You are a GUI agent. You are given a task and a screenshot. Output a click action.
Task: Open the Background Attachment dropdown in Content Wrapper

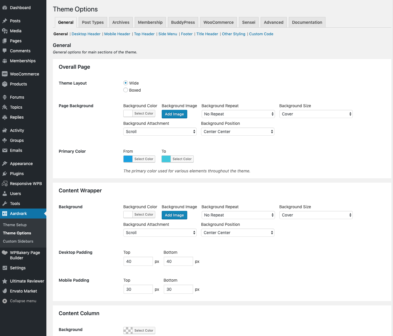tap(160, 232)
